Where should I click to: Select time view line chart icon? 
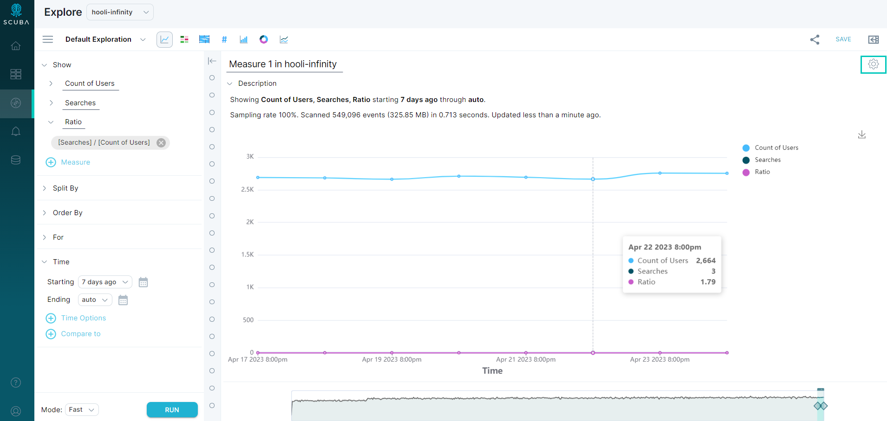click(x=165, y=39)
